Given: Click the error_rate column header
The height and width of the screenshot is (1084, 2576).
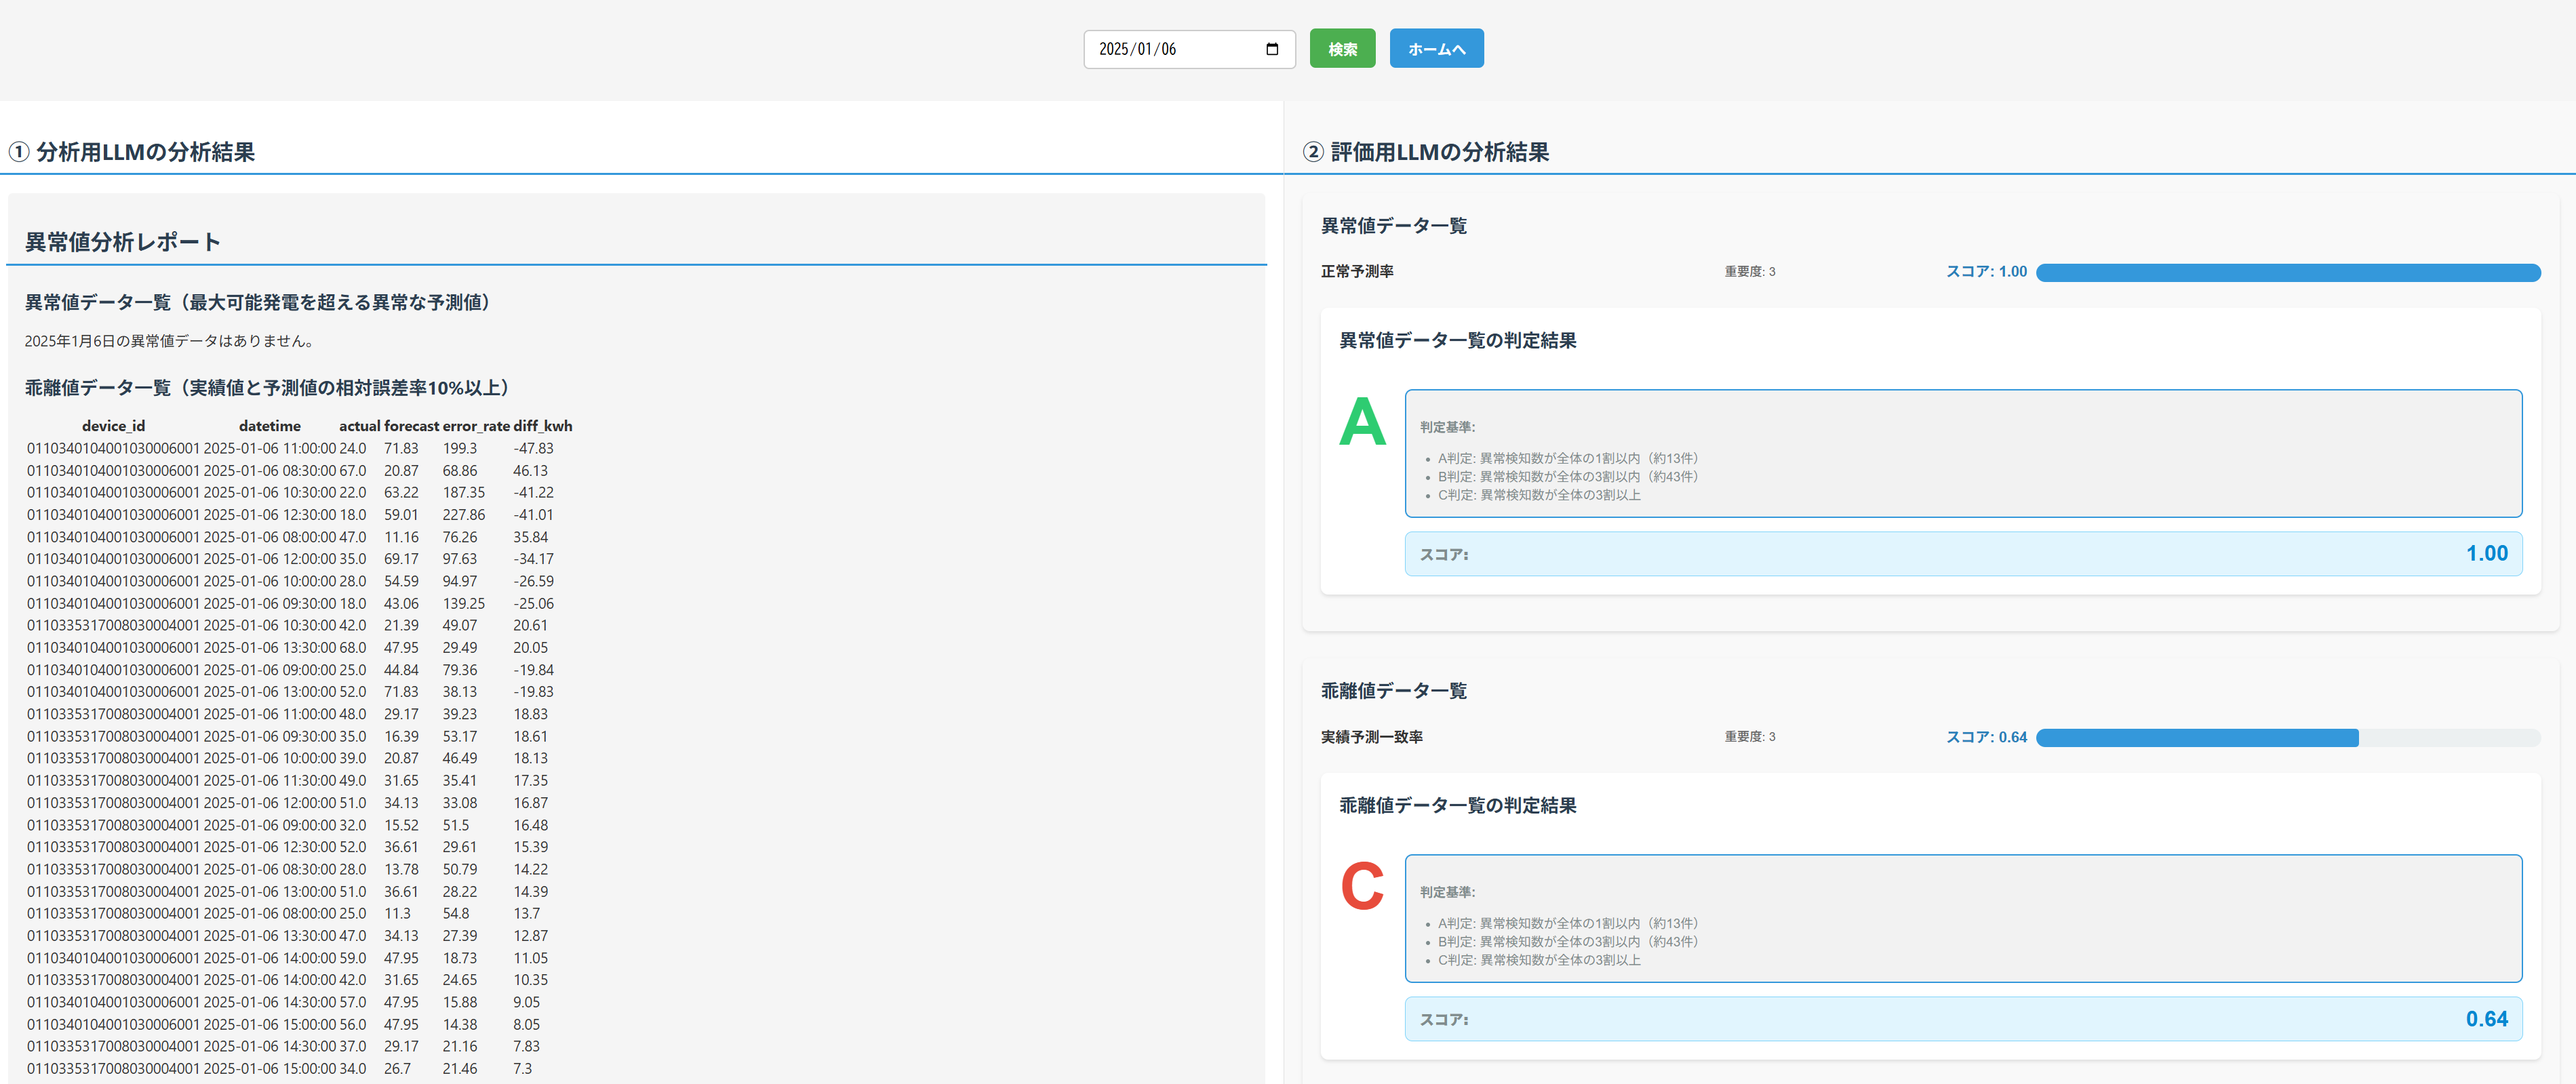Looking at the screenshot, I should click(x=476, y=426).
